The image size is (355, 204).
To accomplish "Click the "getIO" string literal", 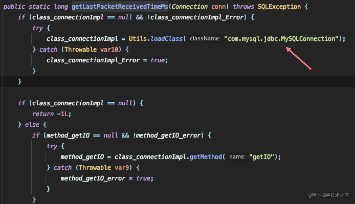I will coord(262,157).
